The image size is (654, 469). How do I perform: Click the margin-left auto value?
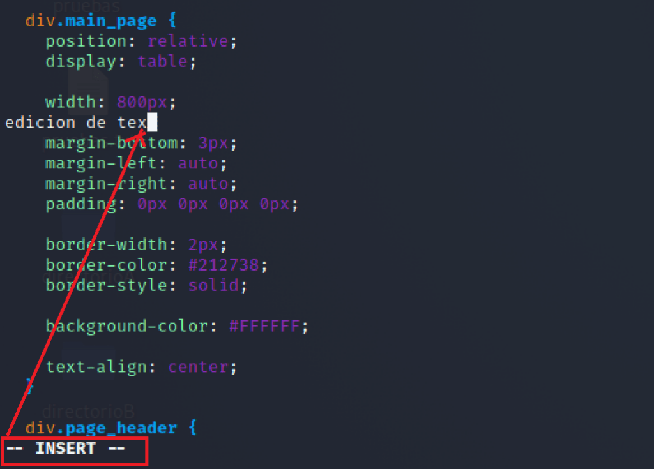[x=198, y=163]
